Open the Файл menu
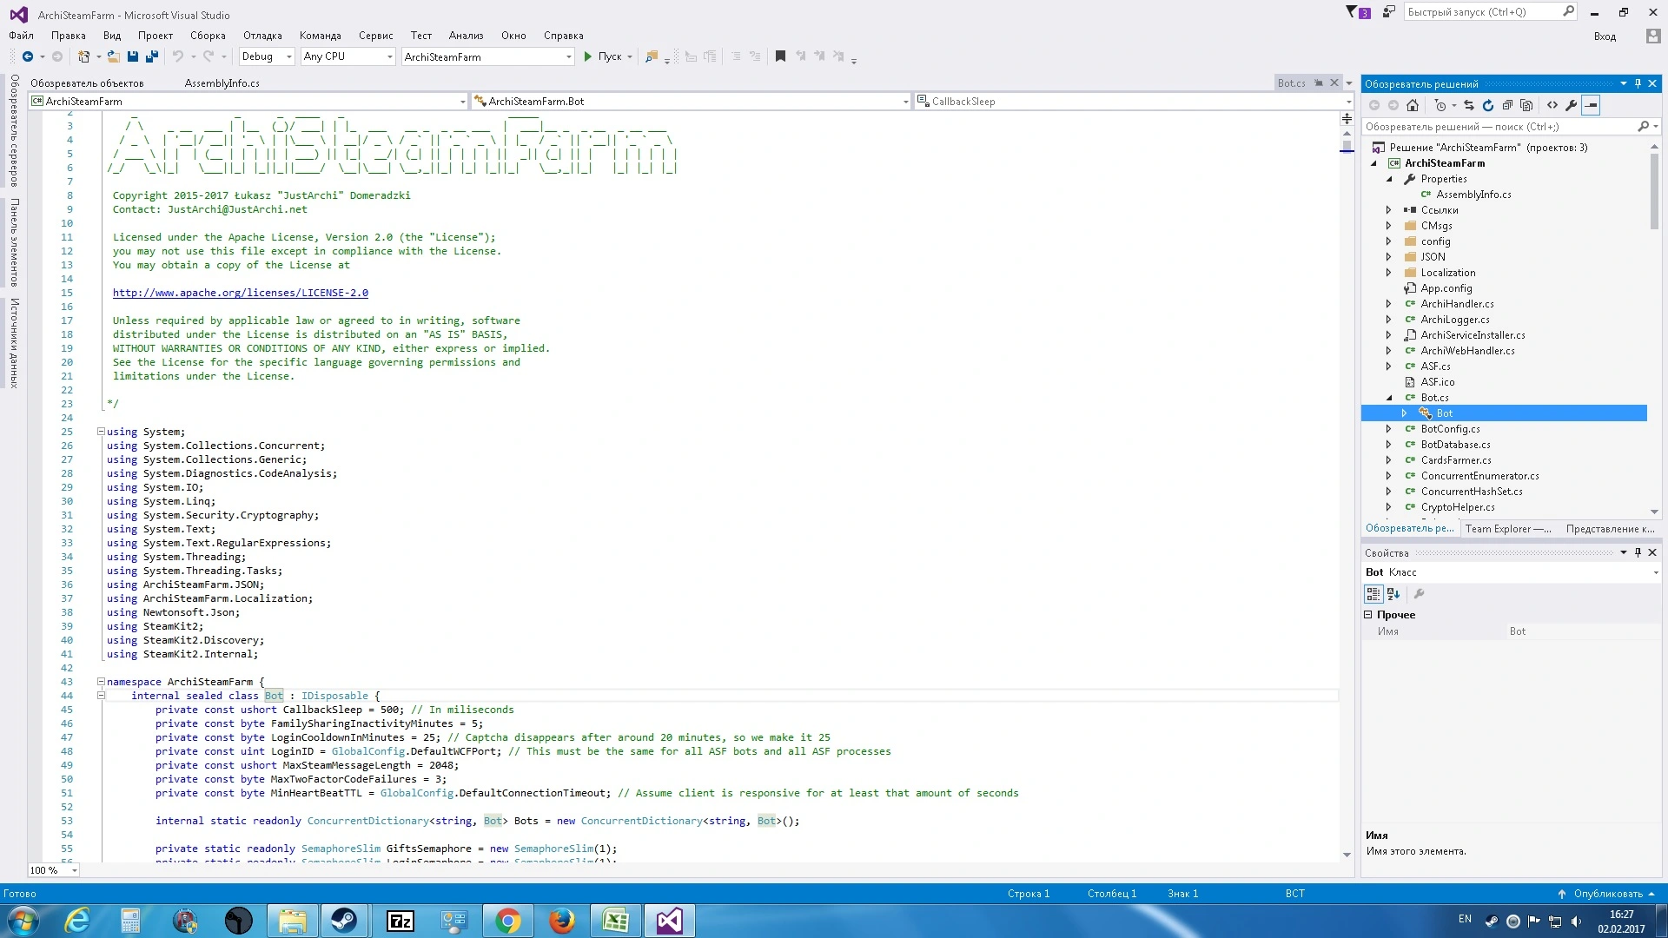The height and width of the screenshot is (938, 1668). point(22,36)
